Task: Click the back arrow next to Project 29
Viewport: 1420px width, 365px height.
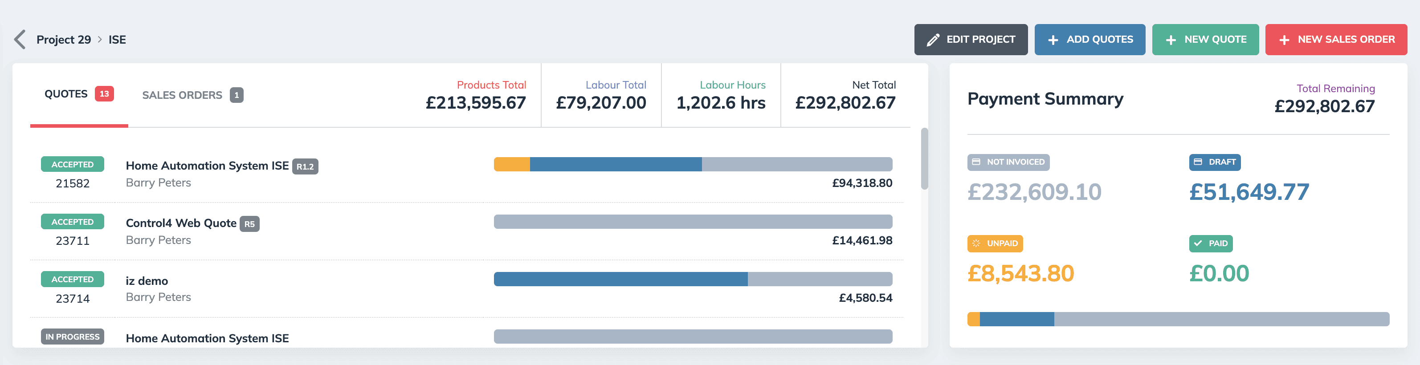Action: coord(20,39)
